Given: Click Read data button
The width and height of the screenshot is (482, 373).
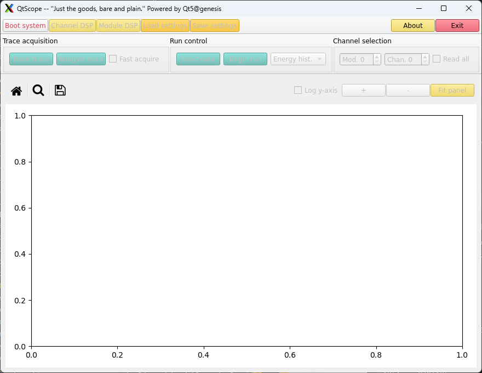Looking at the screenshot, I should click(198, 59).
